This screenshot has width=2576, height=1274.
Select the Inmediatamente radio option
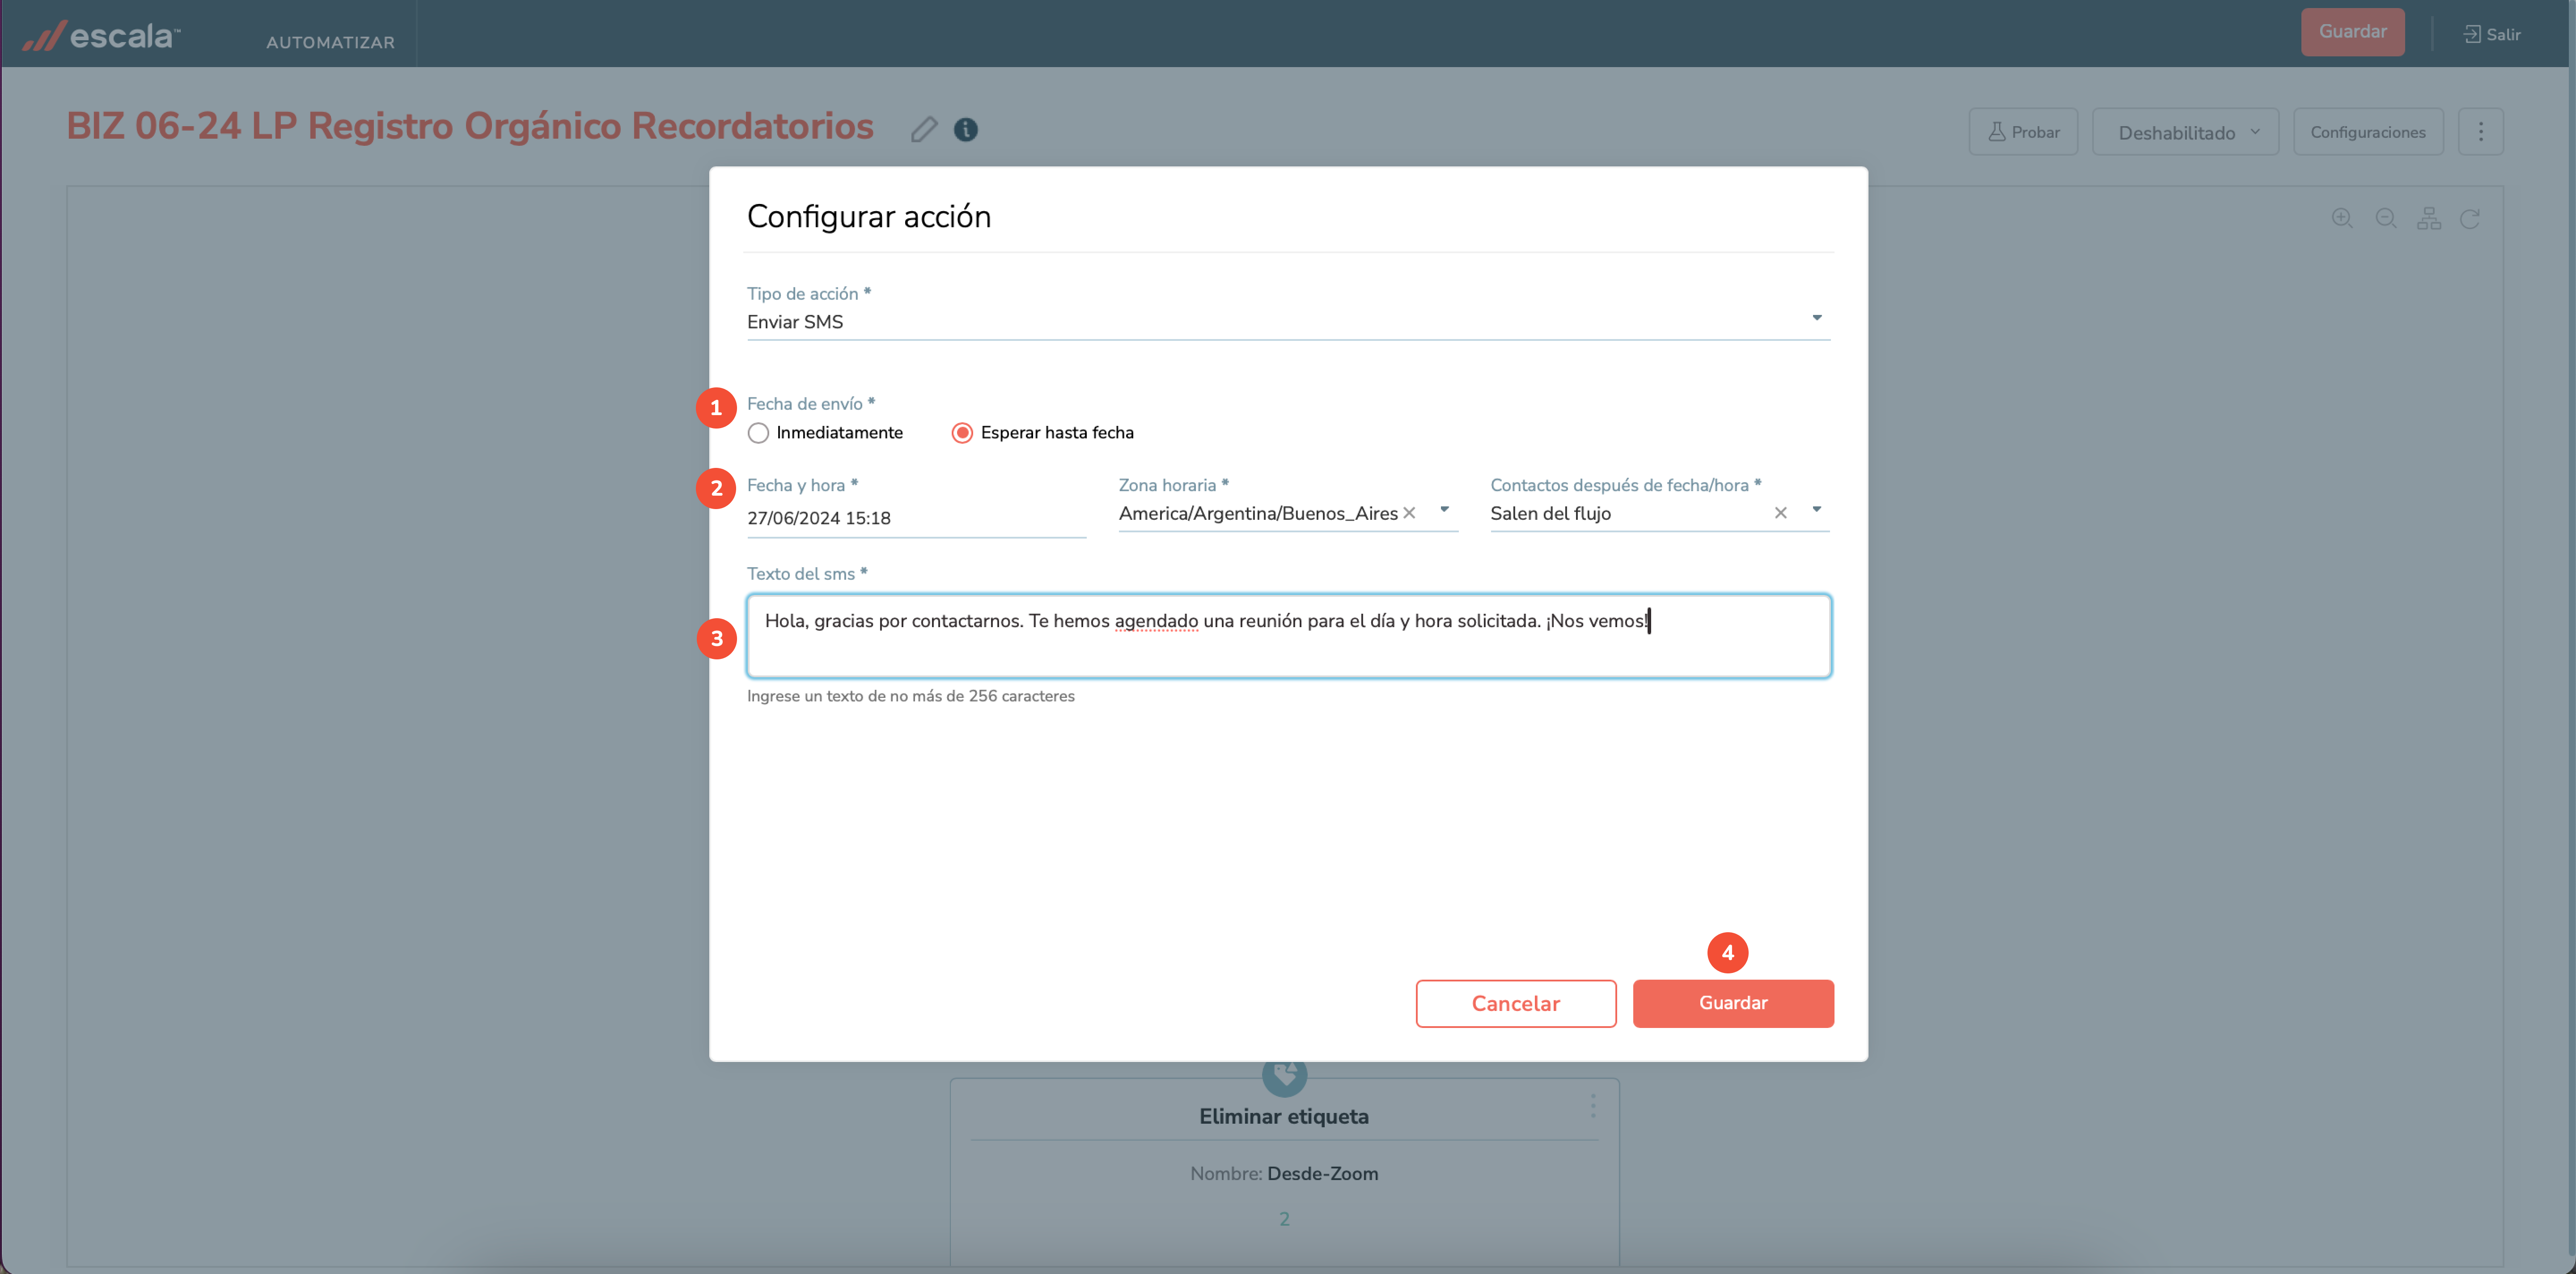758,433
